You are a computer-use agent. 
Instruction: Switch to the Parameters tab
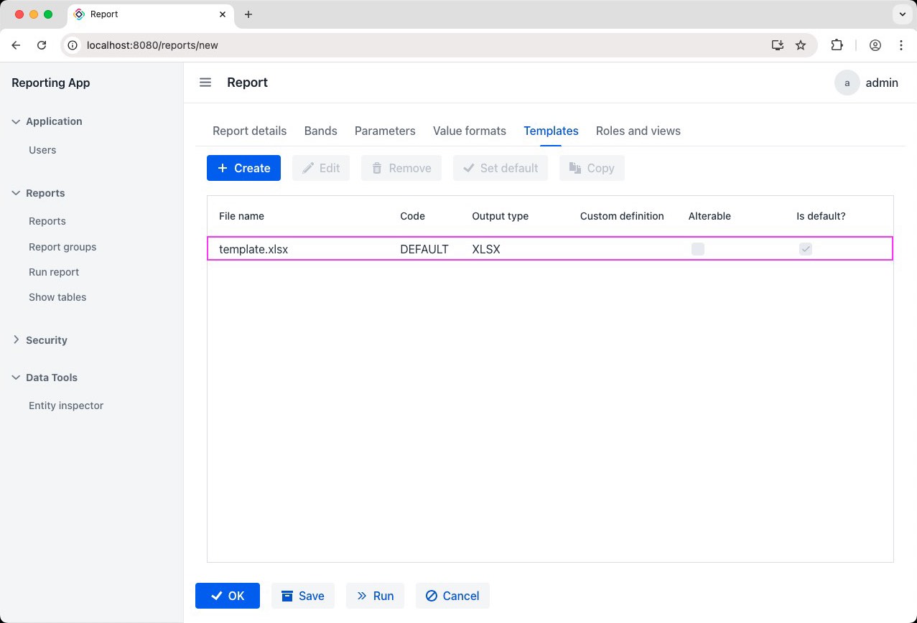point(385,131)
